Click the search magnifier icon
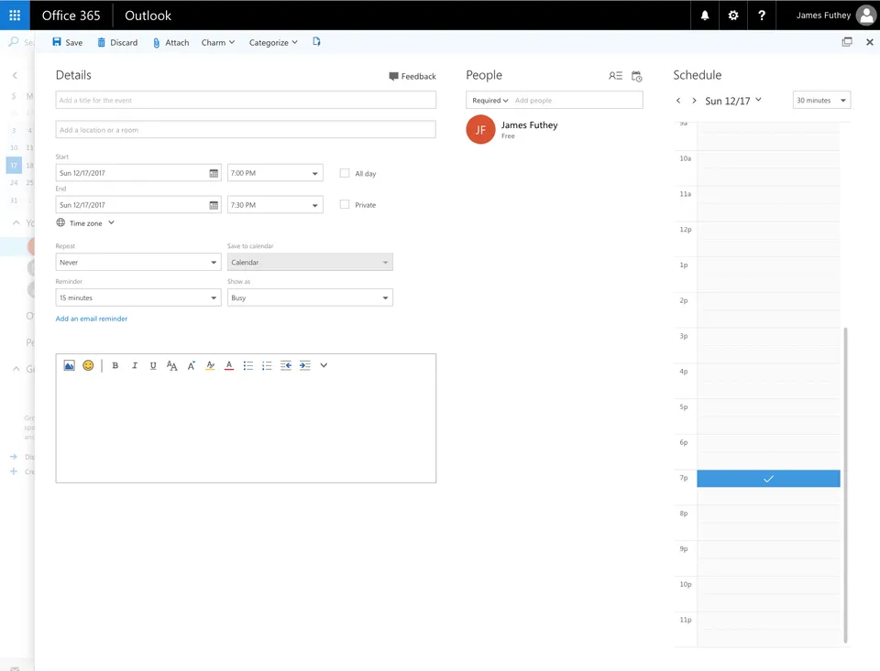Screen dimensions: 880x671 (14, 41)
